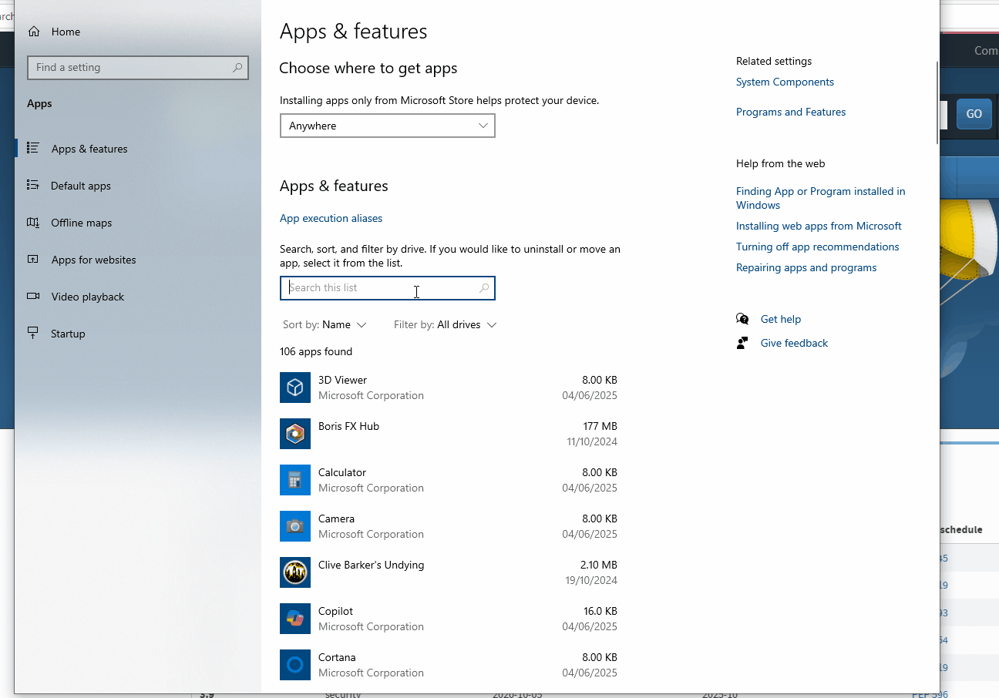Select the Offline maps sidebar icon
The width and height of the screenshot is (999, 698).
pos(33,223)
